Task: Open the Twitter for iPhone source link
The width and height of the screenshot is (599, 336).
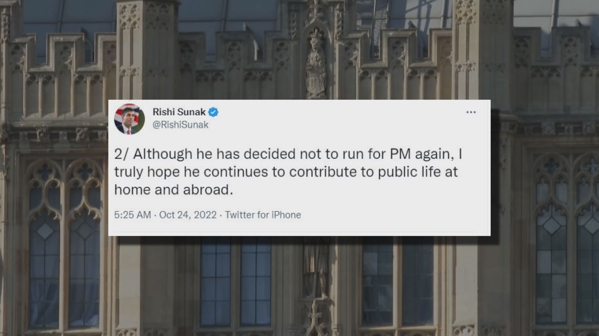Action: [x=263, y=215]
